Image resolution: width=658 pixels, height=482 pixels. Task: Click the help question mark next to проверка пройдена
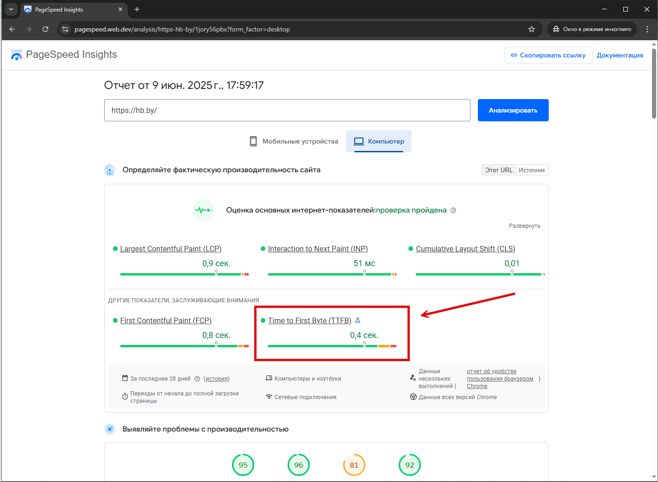[x=453, y=210]
